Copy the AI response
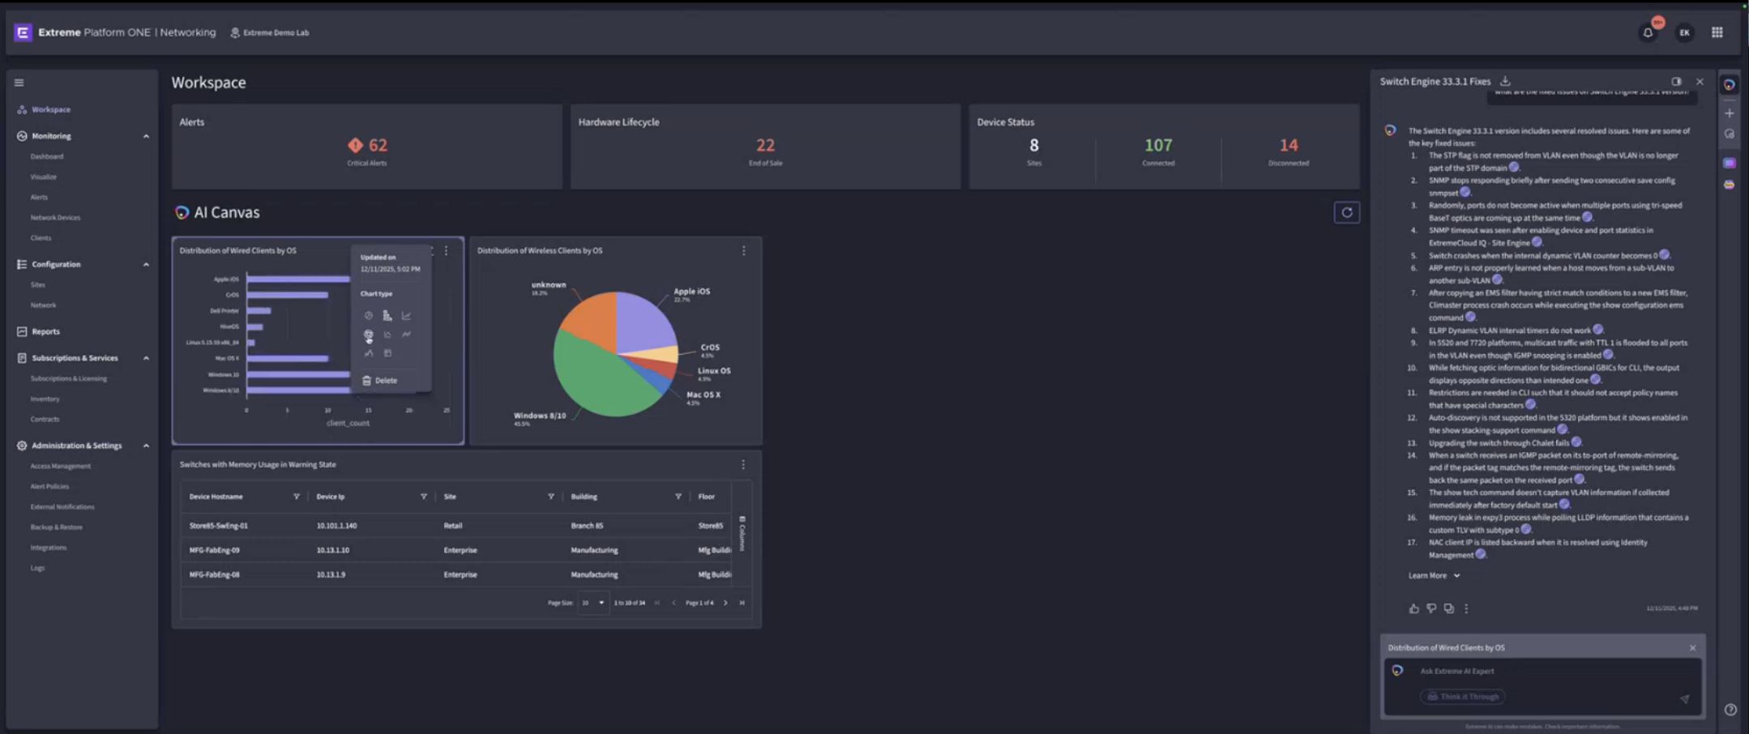 [1448, 608]
